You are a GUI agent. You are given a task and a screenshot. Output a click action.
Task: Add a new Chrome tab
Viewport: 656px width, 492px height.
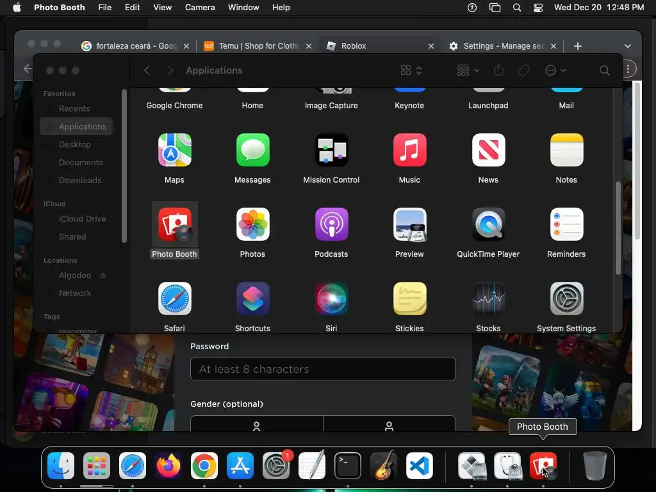[x=578, y=46]
